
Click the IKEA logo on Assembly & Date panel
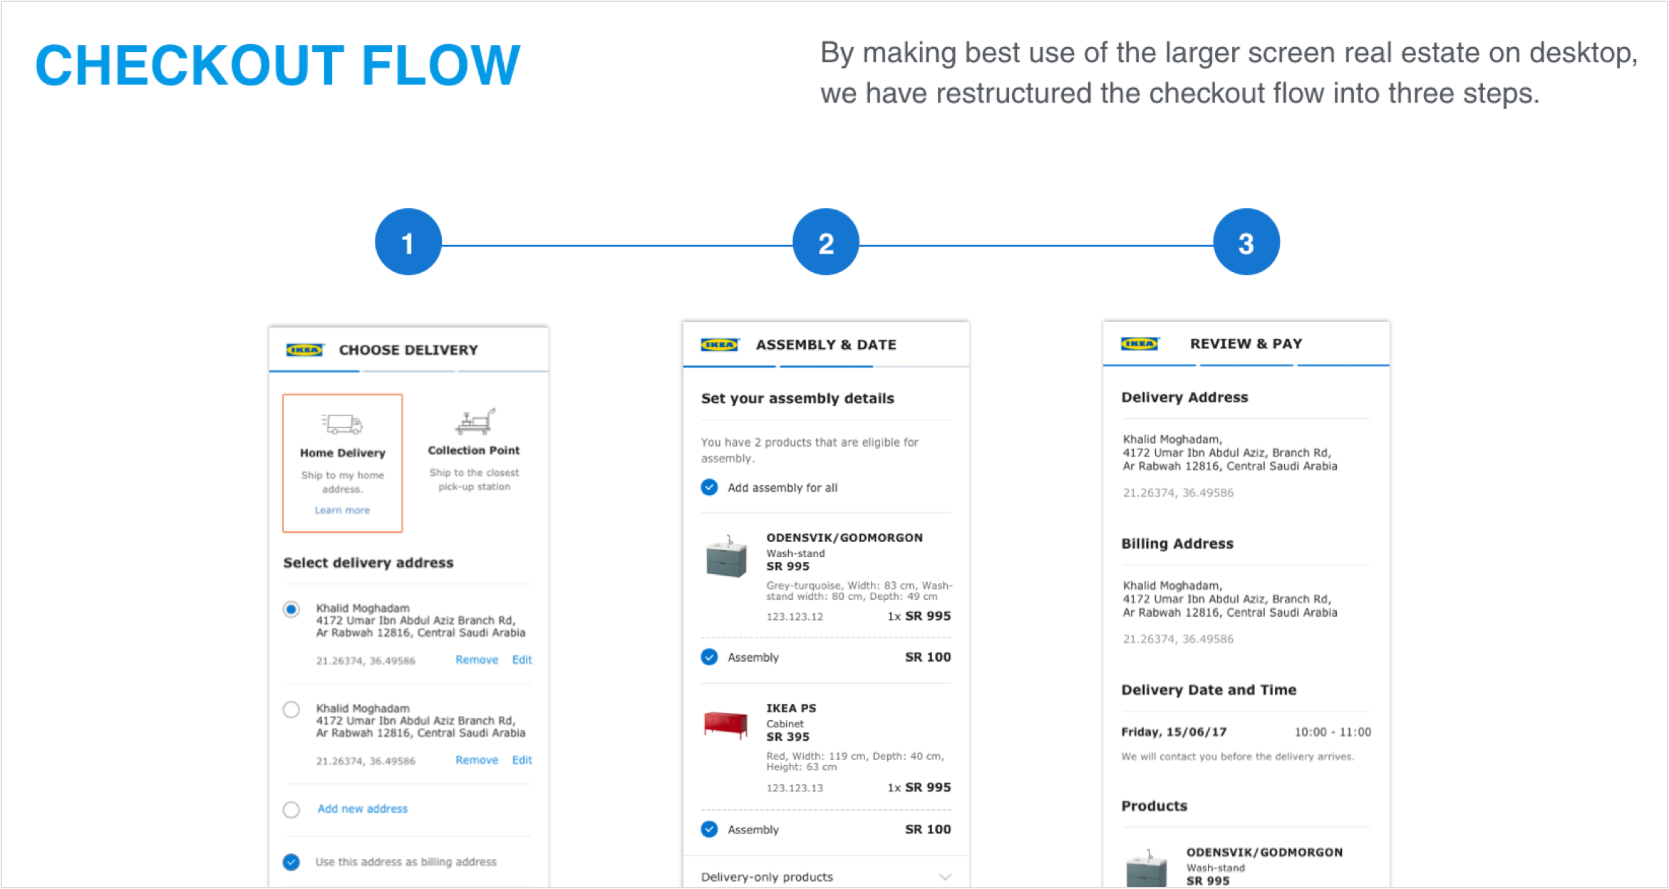(720, 344)
